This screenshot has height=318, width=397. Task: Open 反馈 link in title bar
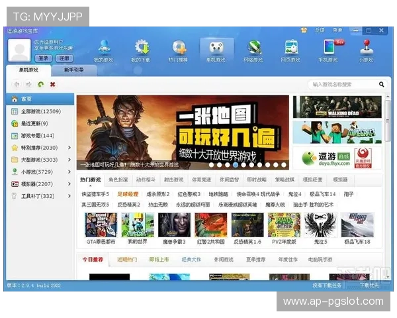[x=320, y=30]
